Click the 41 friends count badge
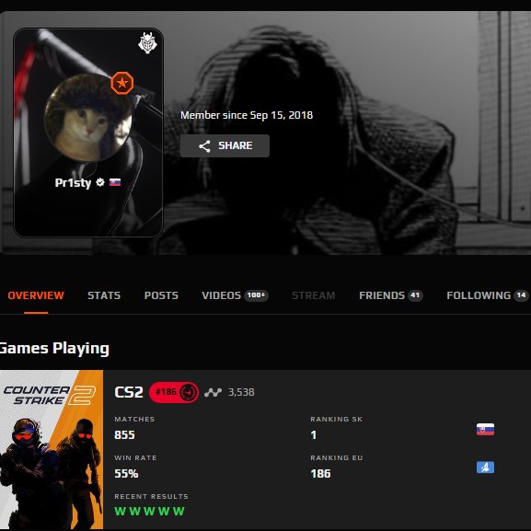The height and width of the screenshot is (531, 531). [x=415, y=295]
